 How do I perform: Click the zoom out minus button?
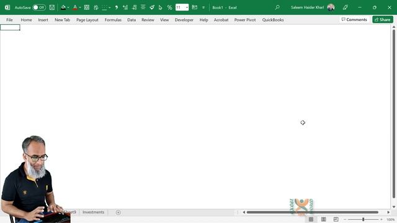pyautogui.click(x=345, y=219)
